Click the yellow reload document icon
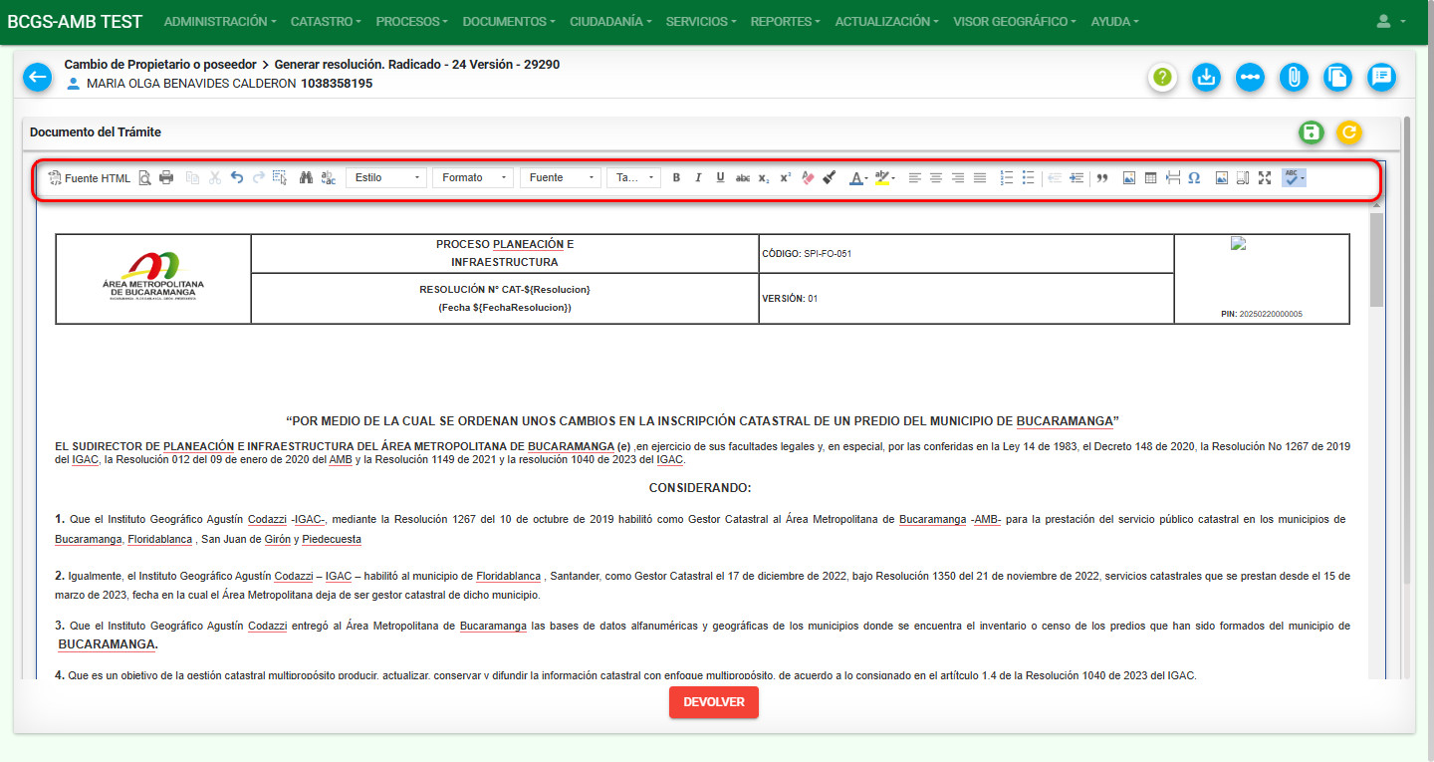Screen dimensions: 1434x762 [x=1348, y=132]
